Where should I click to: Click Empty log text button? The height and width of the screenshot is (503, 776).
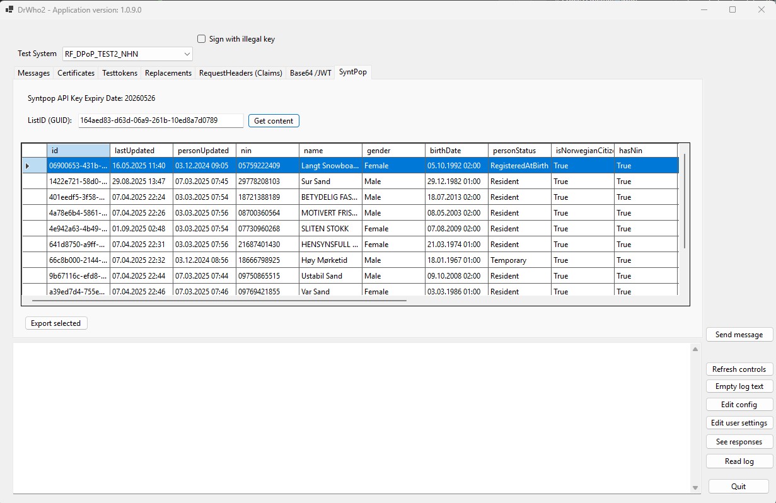tap(739, 386)
